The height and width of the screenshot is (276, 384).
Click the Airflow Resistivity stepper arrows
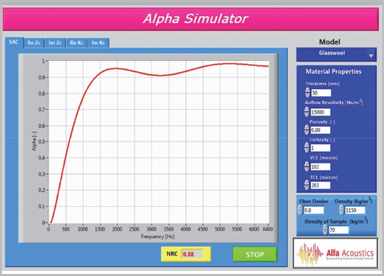[307, 112]
